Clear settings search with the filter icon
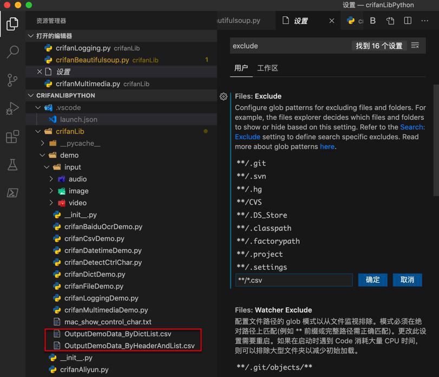This screenshot has width=439, height=377. click(415, 45)
